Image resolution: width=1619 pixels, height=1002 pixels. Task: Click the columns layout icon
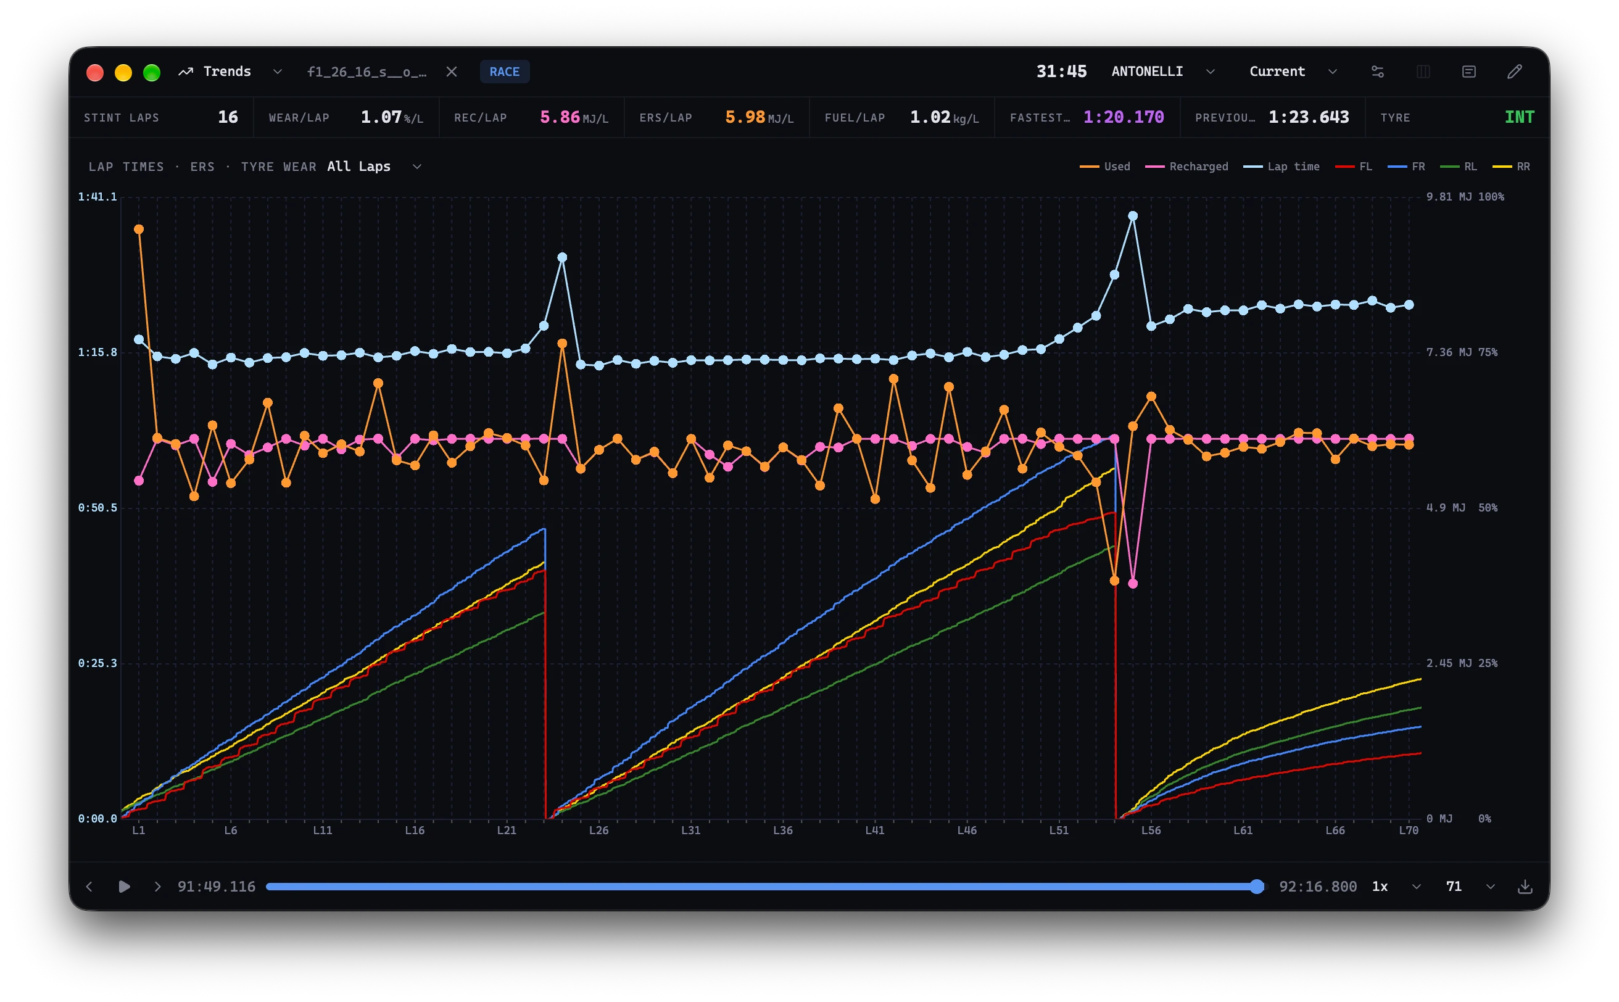pos(1423,72)
